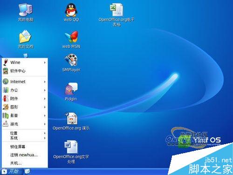Screen dimensions: 233x175
Task: Click the web QQ icon label text
Action: 71,20
